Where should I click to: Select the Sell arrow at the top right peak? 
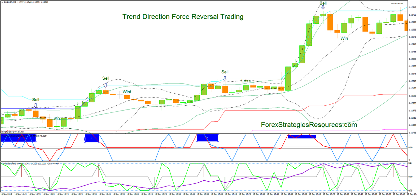click(323, 7)
